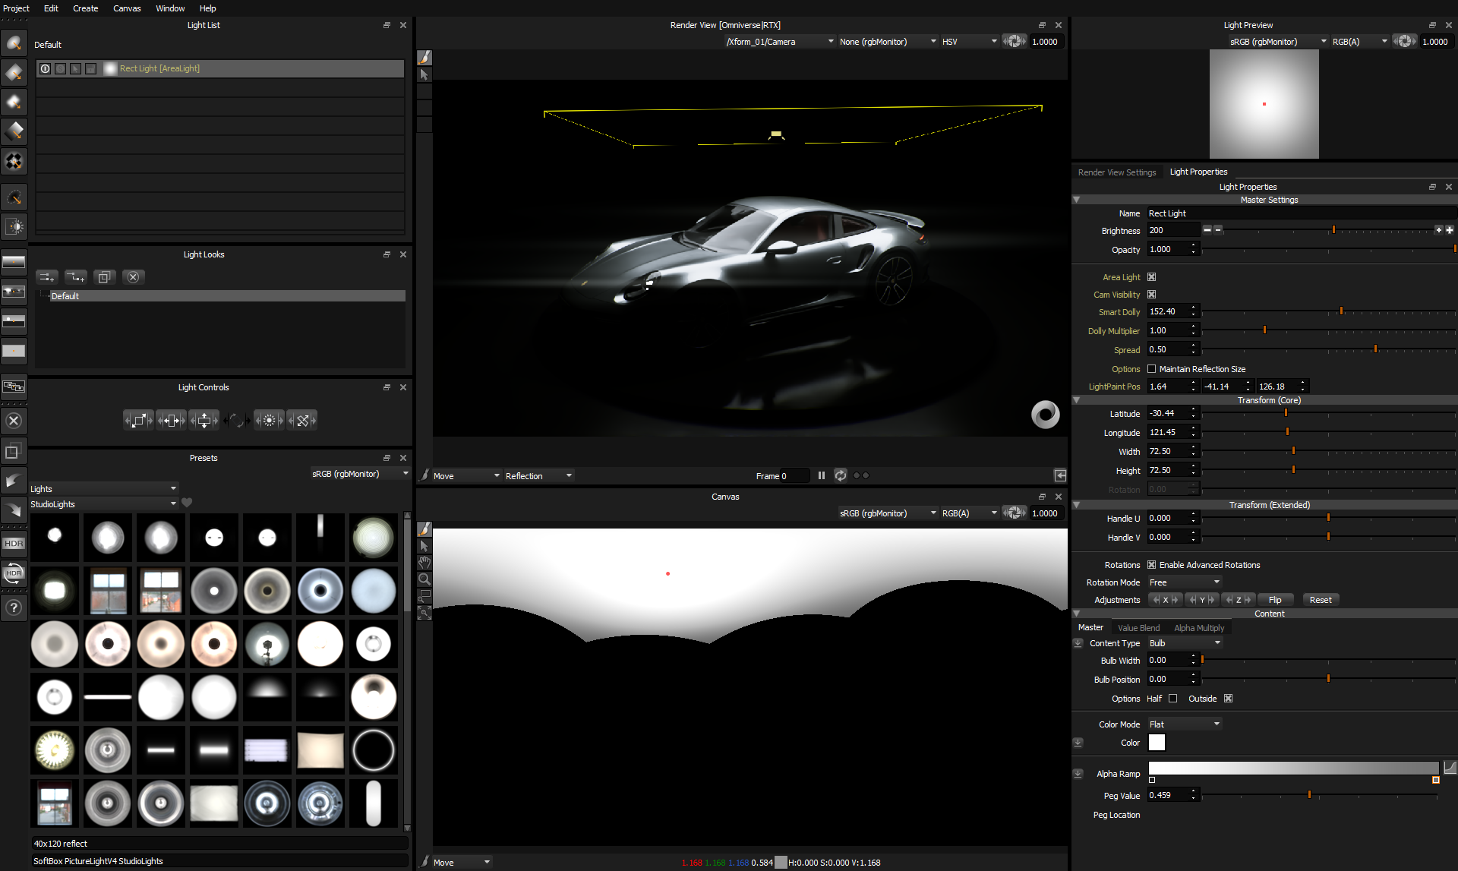Open the Canvas menu

(x=127, y=8)
